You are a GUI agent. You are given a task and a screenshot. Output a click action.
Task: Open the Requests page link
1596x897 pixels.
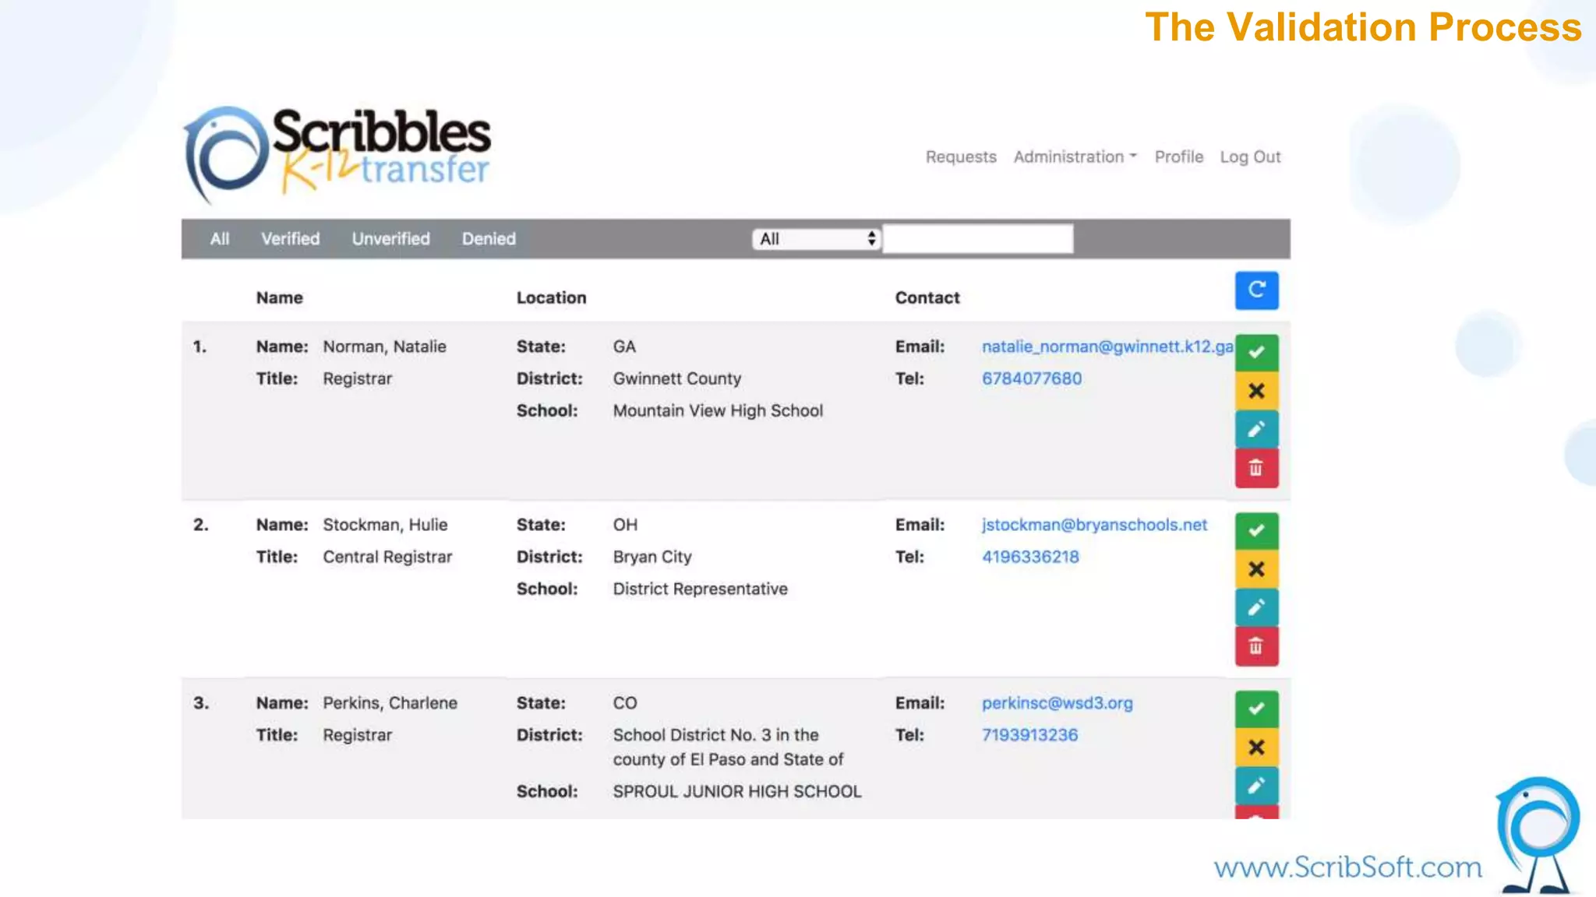tap(961, 157)
